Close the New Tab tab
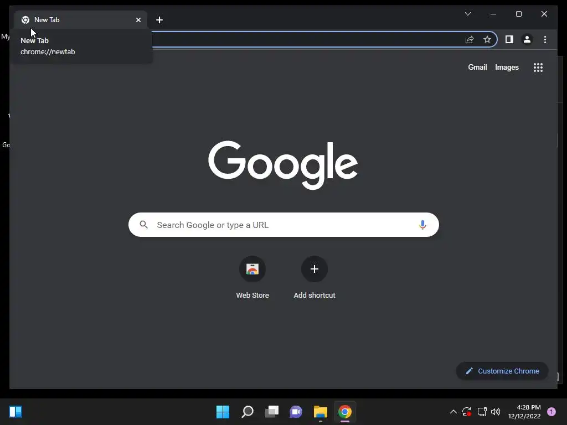 click(138, 20)
